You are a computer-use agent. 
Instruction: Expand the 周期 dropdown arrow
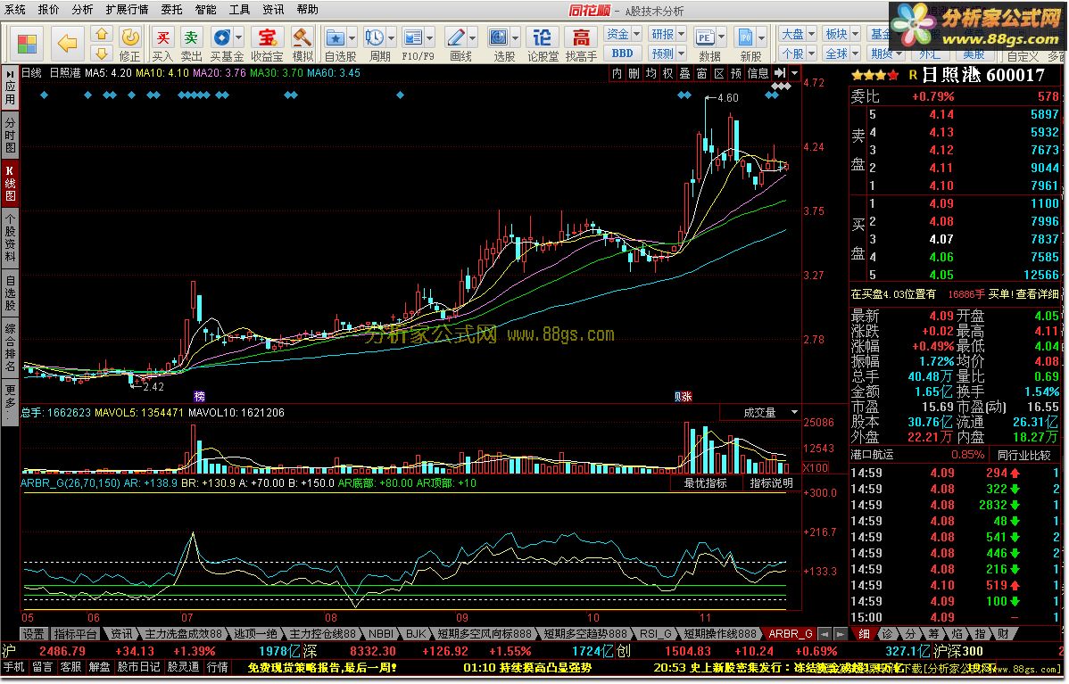click(392, 37)
